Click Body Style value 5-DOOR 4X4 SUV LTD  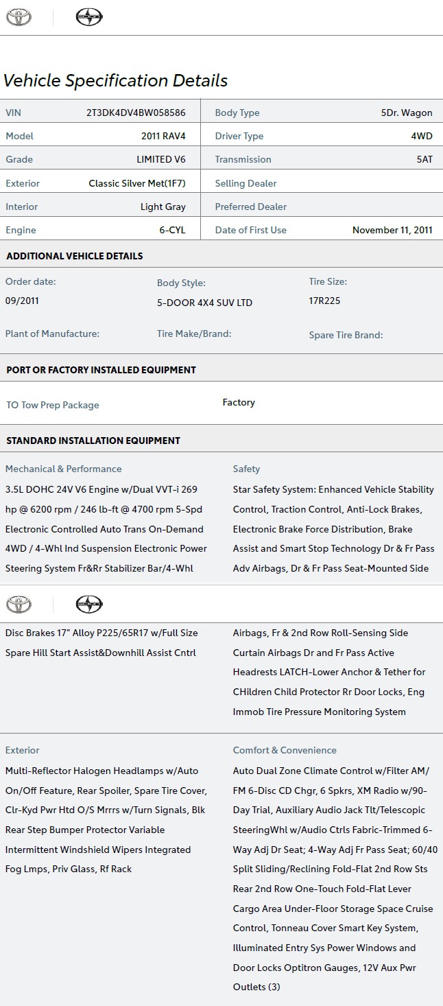204,303
